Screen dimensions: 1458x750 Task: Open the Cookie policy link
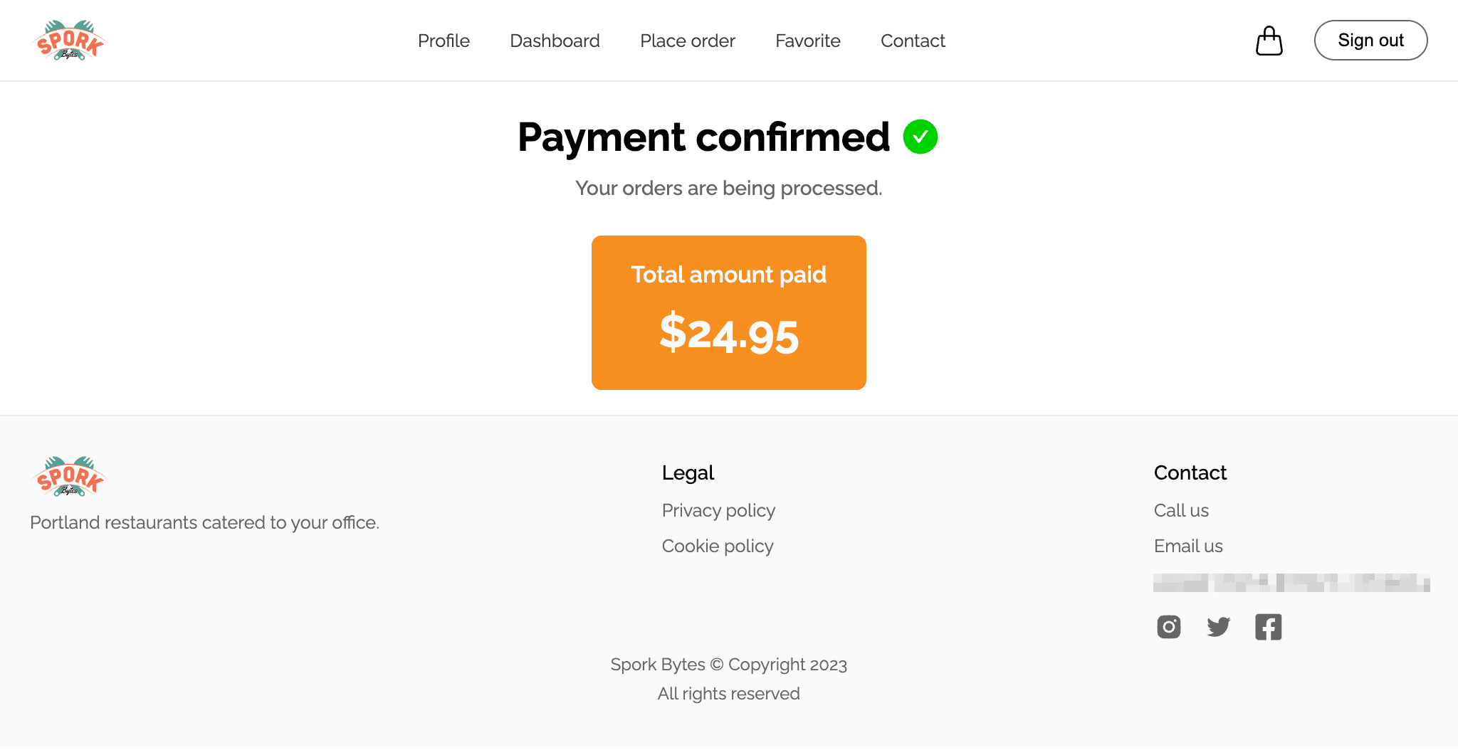tap(717, 546)
